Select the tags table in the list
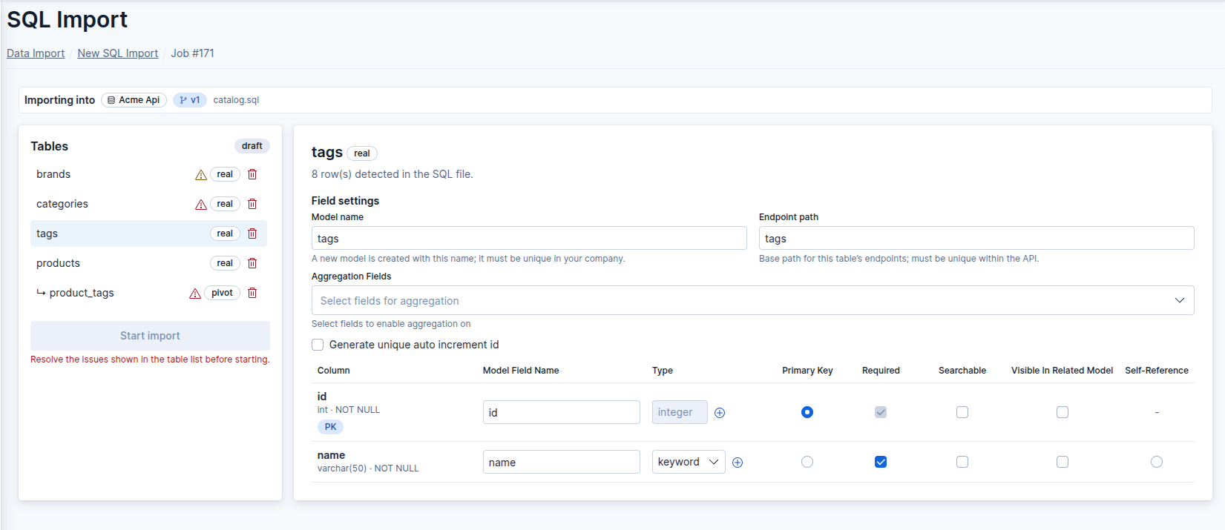 coord(148,233)
